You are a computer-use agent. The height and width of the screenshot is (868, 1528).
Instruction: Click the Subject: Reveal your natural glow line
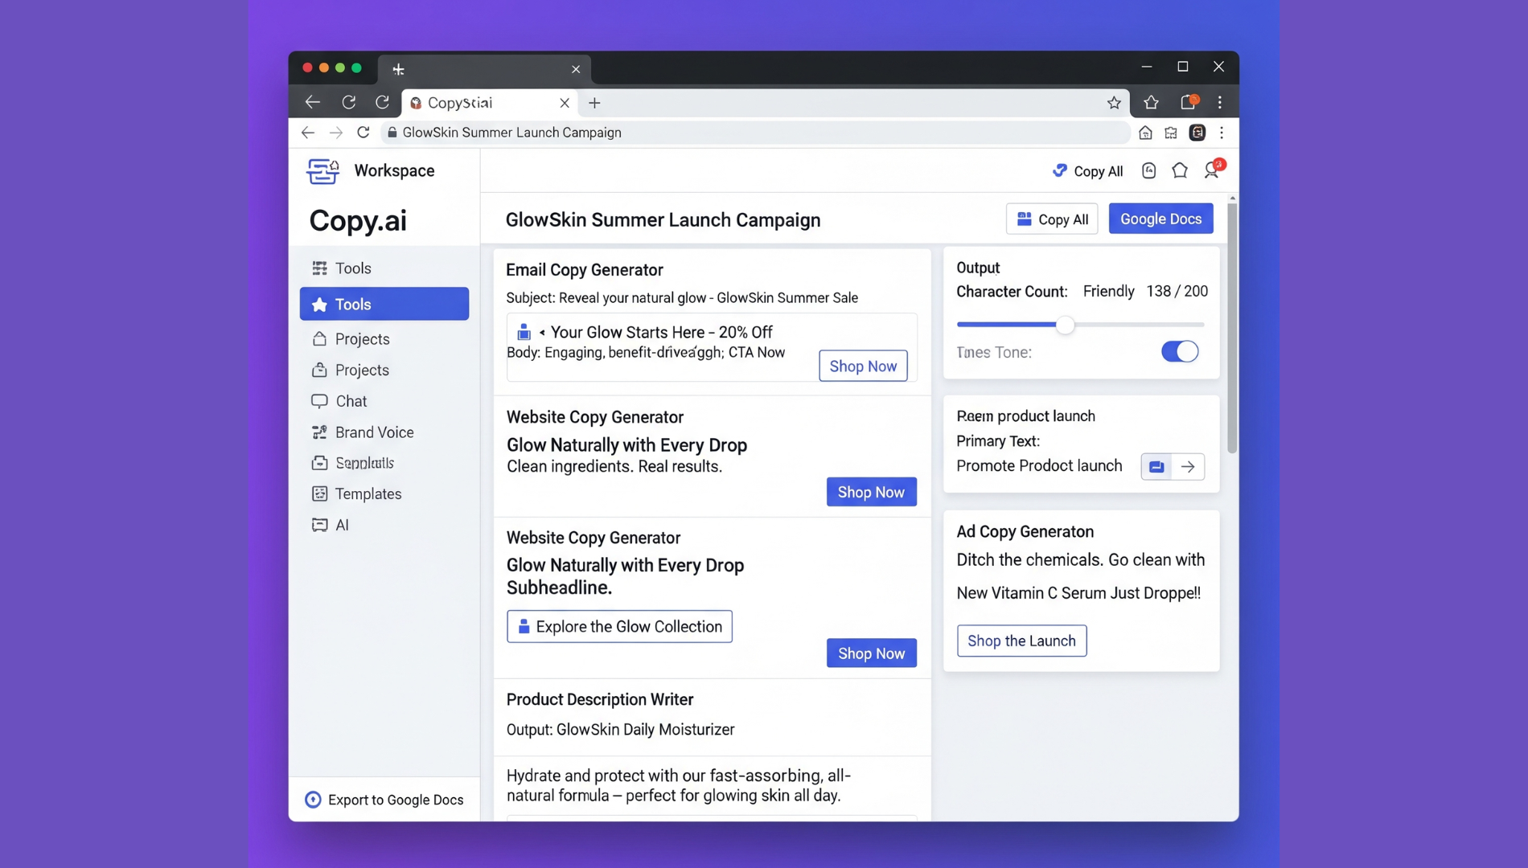682,297
